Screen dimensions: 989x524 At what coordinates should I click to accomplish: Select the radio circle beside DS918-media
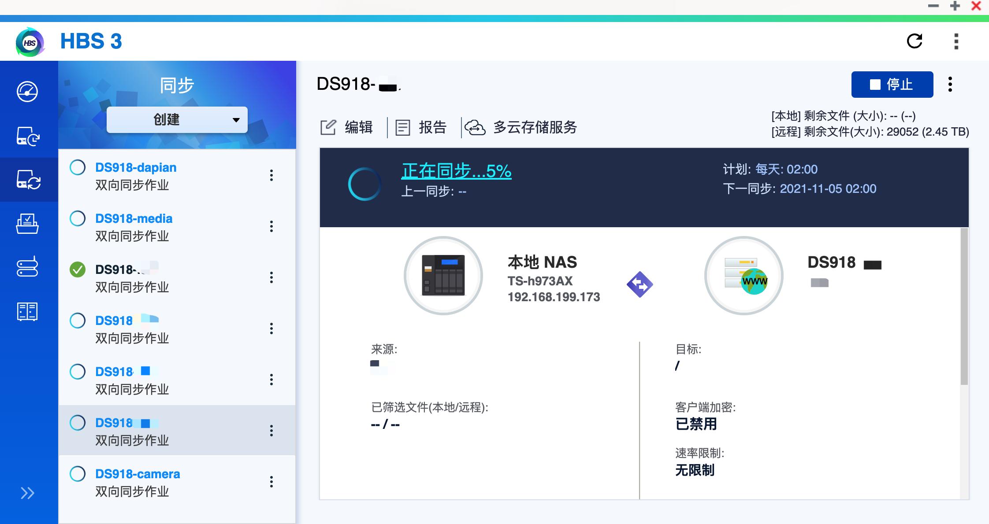(x=78, y=218)
